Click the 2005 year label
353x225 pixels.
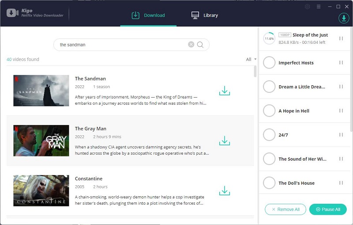(79, 187)
